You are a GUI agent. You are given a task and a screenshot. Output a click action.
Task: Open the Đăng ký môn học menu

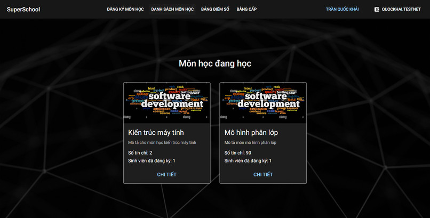[125, 9]
